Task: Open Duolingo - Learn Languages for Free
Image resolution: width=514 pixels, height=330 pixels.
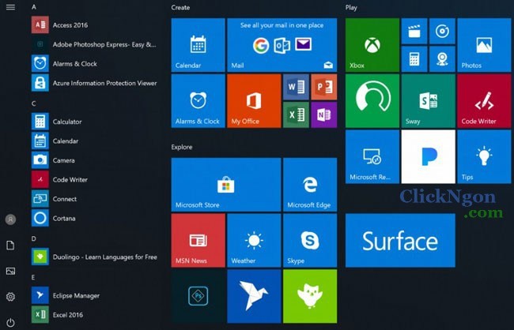Action: [95, 257]
